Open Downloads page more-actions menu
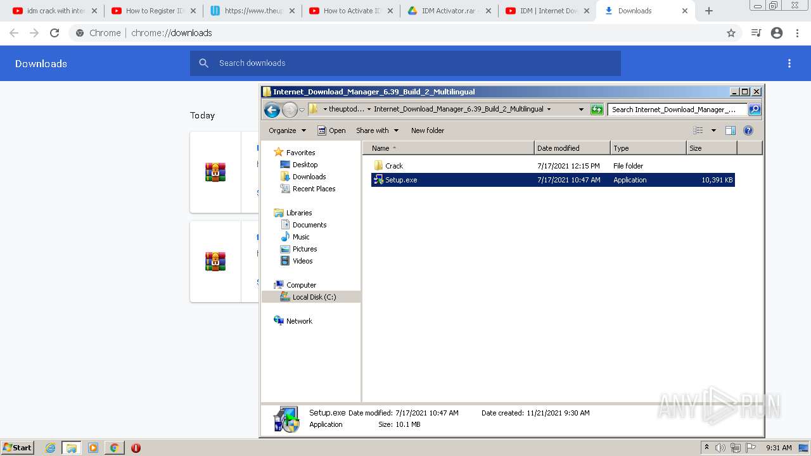 (789, 63)
